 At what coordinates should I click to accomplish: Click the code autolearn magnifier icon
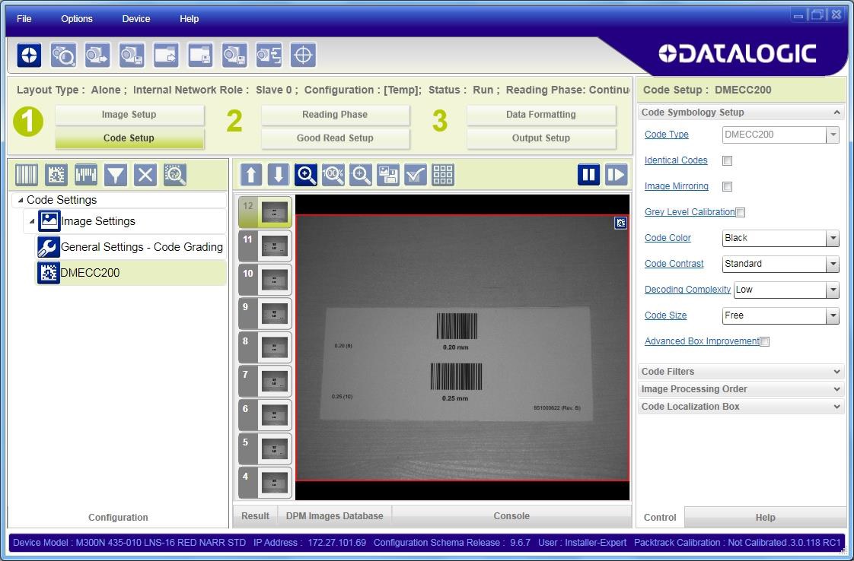[x=175, y=175]
